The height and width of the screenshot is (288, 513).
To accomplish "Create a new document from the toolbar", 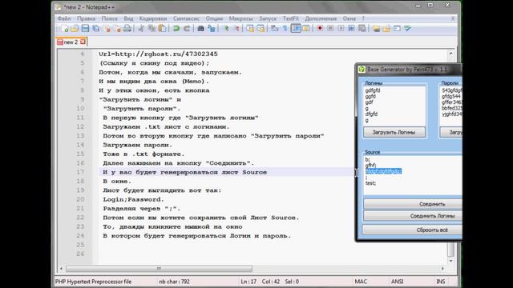I will click(x=65, y=29).
